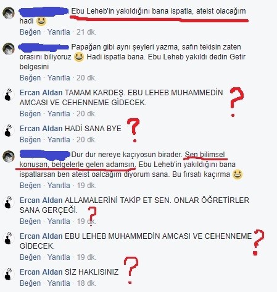The image size is (277, 292).
Task: Click 21 dk. timestamp on first comment
Action: click(86, 32)
